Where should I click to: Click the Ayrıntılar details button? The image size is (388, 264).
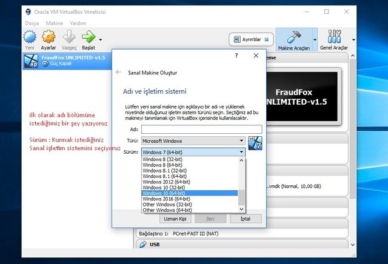click(x=251, y=39)
